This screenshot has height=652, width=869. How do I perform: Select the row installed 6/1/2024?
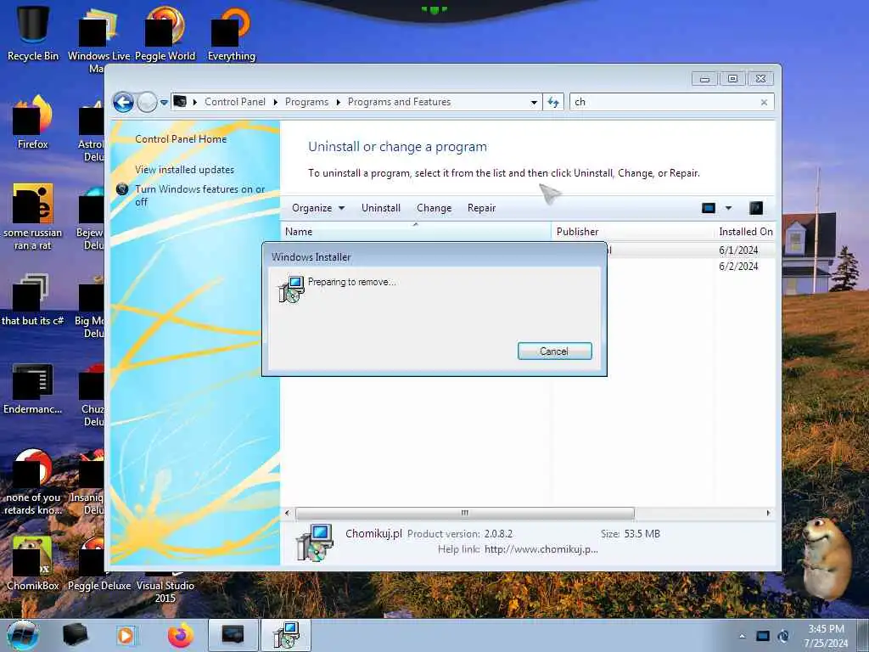tap(690, 250)
